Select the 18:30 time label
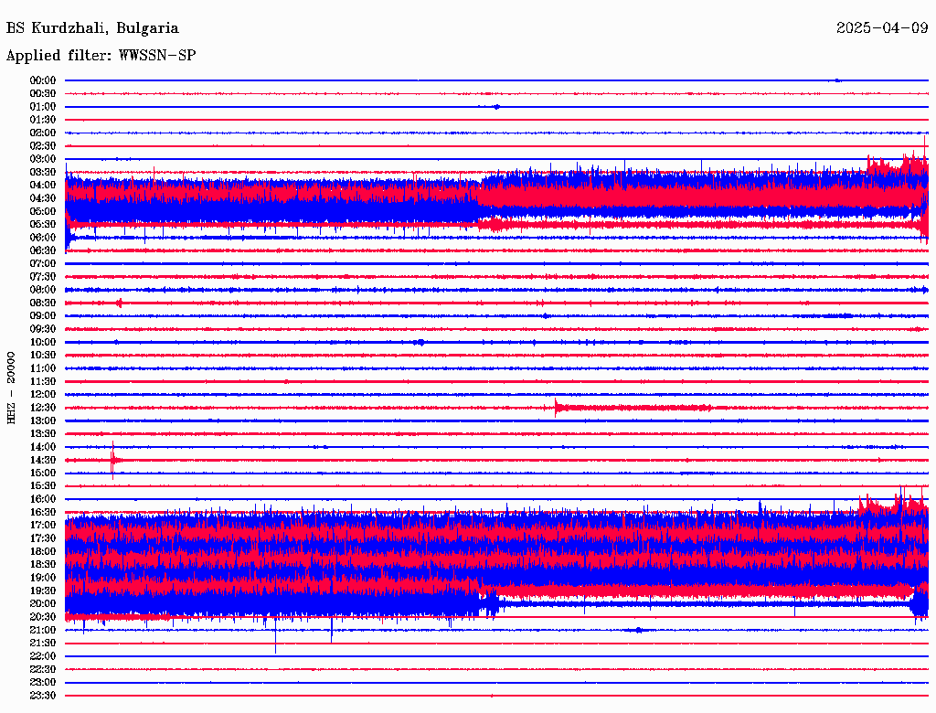Screen dimensions: 936x713 click(43, 564)
